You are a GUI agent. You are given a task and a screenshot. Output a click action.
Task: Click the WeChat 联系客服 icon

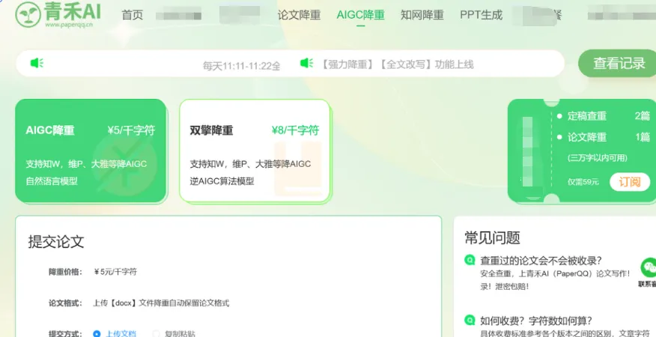point(649,268)
